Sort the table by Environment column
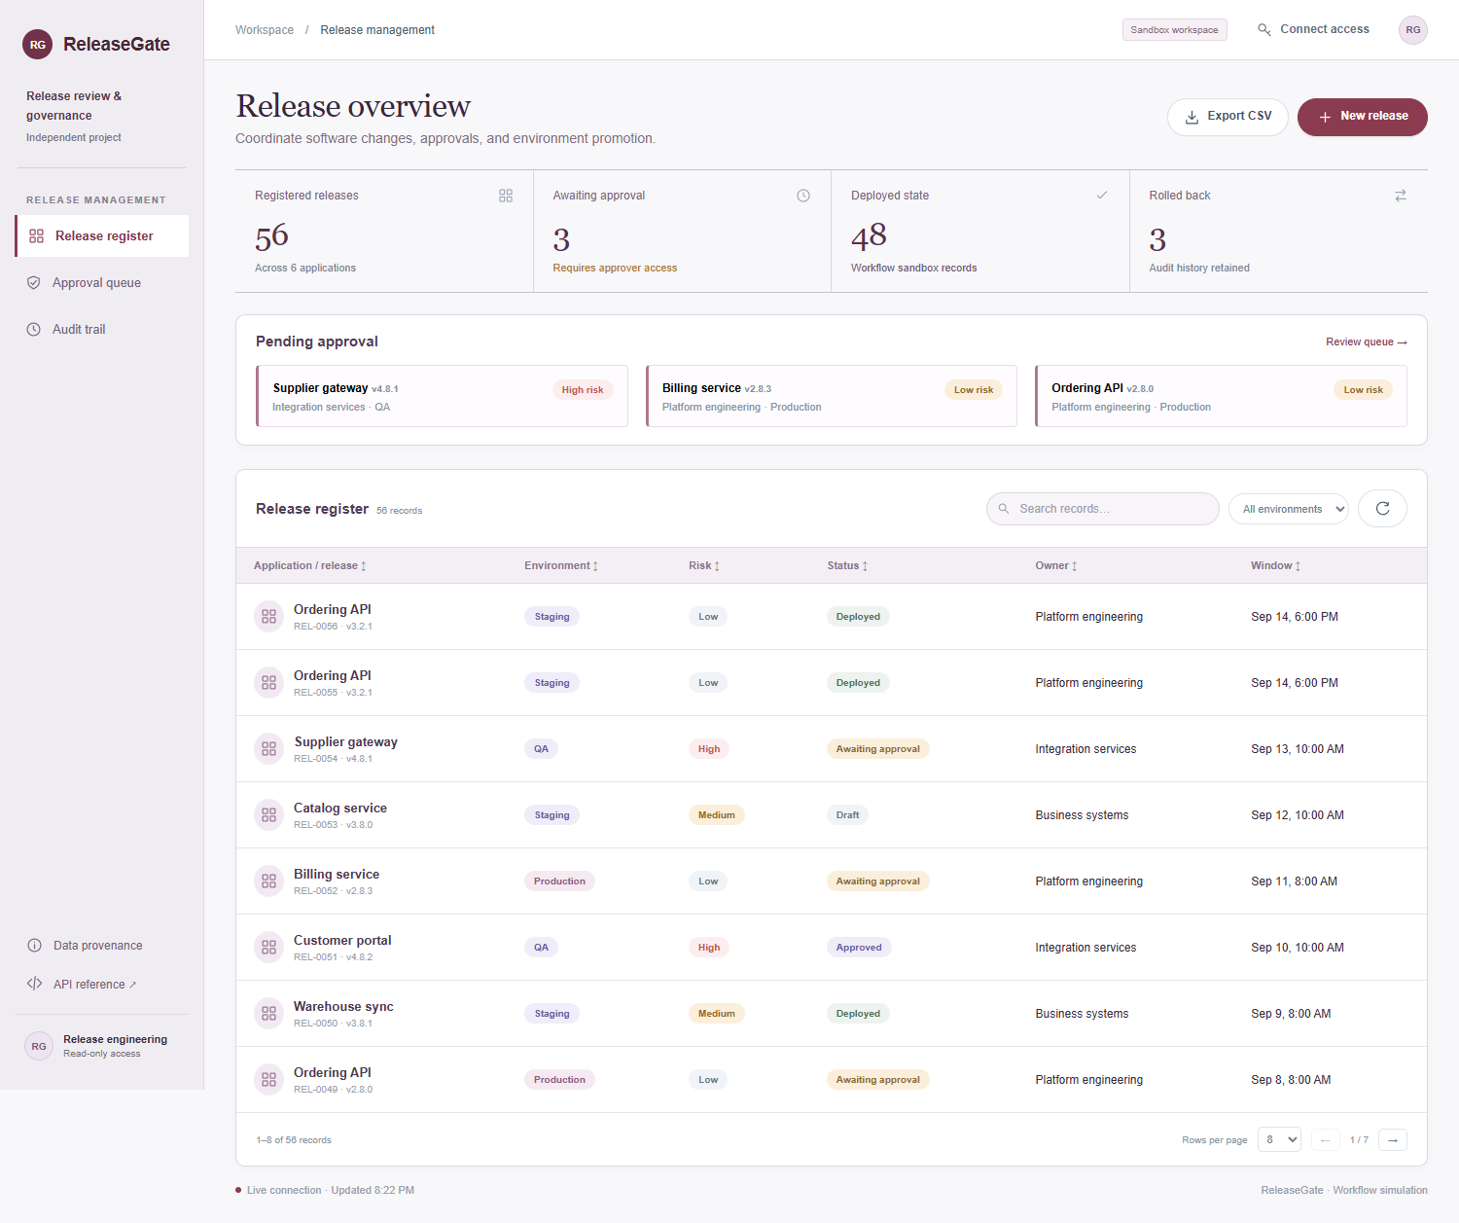The image size is (1459, 1223). 561,565
